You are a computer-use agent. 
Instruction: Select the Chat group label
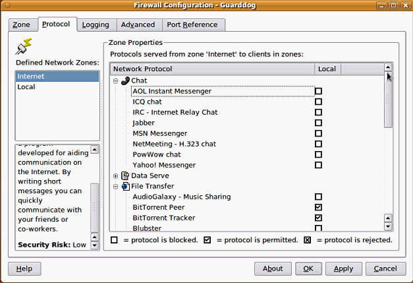coord(139,80)
